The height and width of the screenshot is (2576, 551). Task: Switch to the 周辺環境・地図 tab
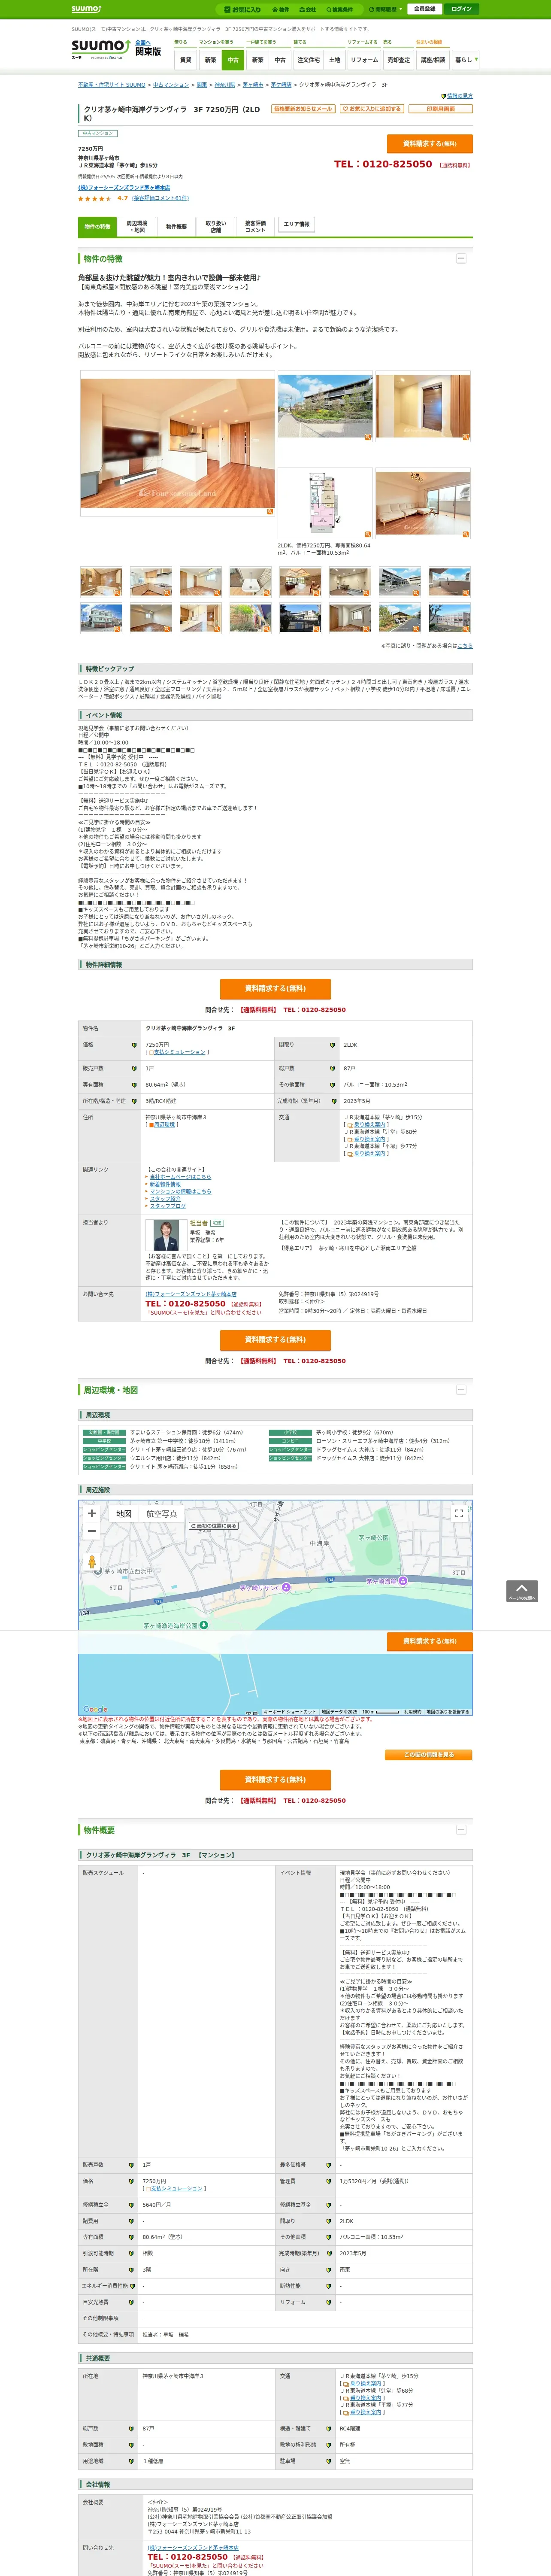136,227
